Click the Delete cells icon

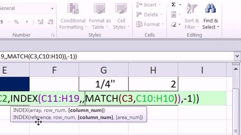(x=139, y=14)
